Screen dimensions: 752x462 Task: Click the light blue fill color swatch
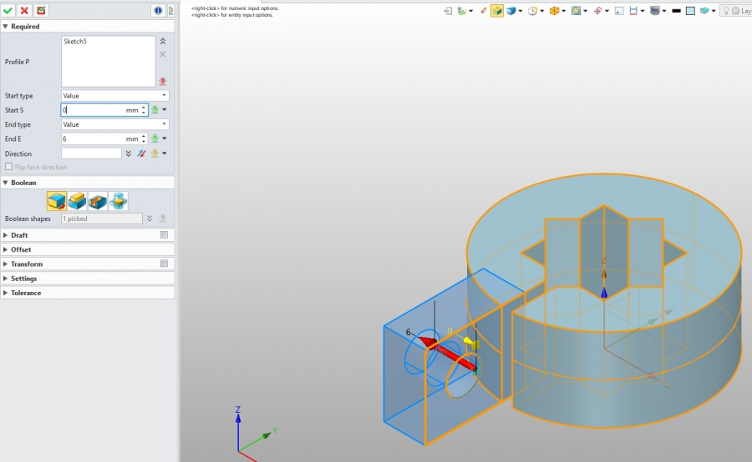tap(690, 11)
